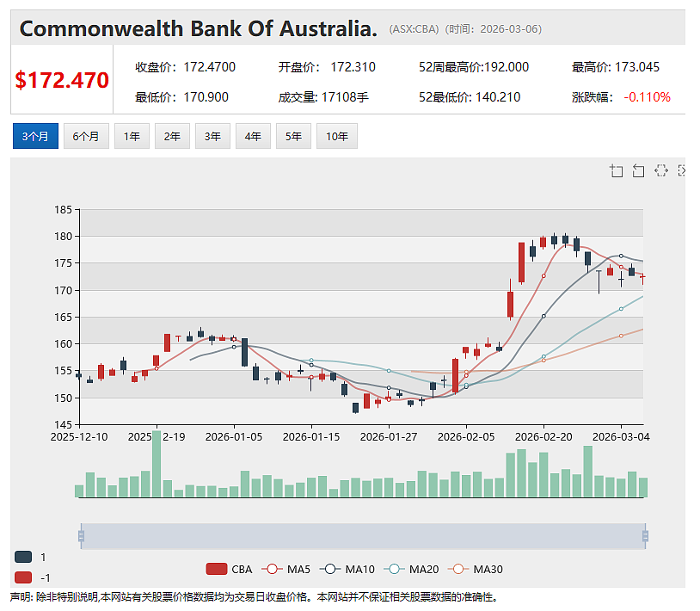Grab the right data zoom slider handle
This screenshot has width=700, height=611.
point(645,536)
